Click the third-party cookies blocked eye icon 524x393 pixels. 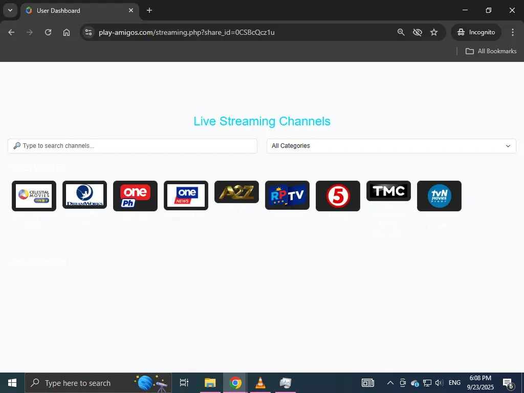418,32
